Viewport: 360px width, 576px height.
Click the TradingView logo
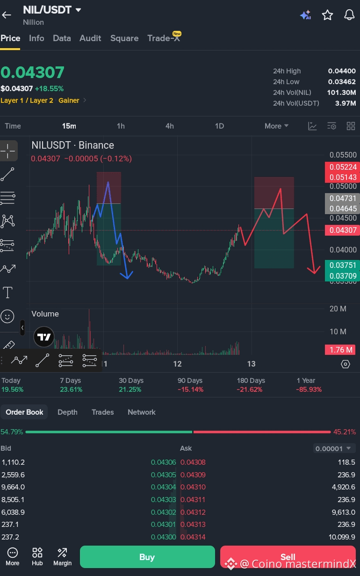point(44,337)
